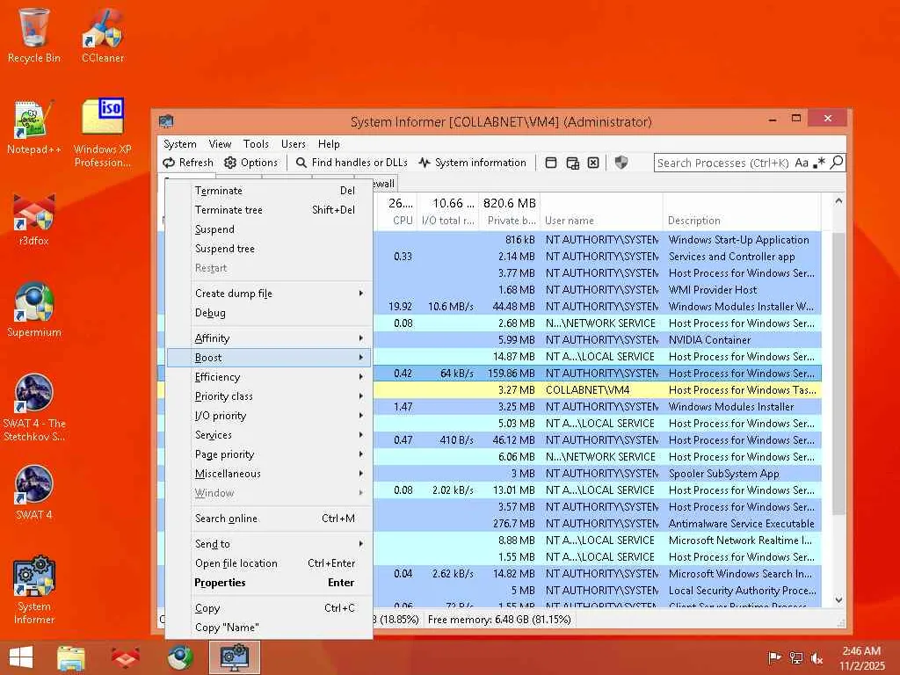Screen dimensions: 900x675
Task: Click the muted volume tray icon
Action: click(x=817, y=657)
